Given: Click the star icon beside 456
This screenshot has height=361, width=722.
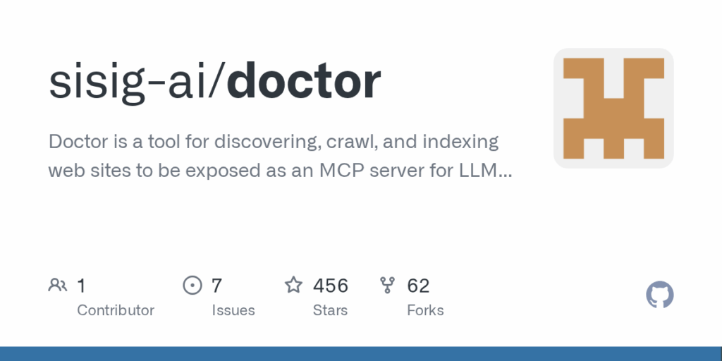Looking at the screenshot, I should tap(293, 285).
